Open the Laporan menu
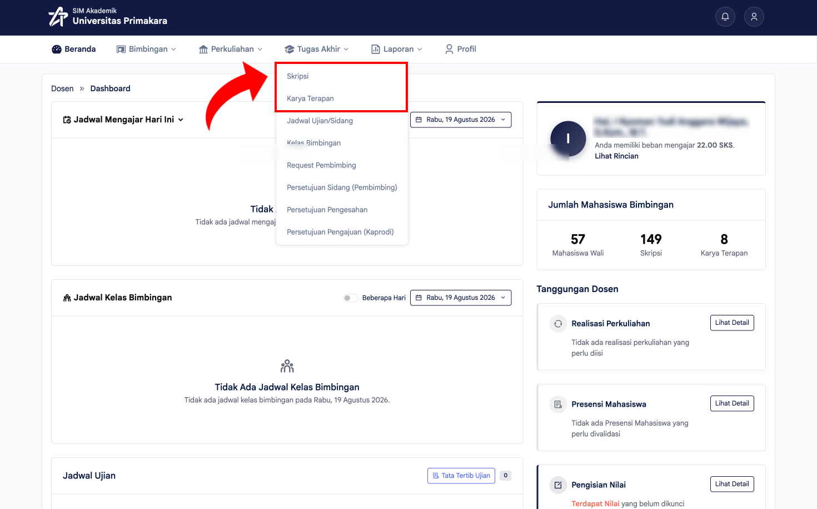Screen dimensions: 817x509 (397, 49)
